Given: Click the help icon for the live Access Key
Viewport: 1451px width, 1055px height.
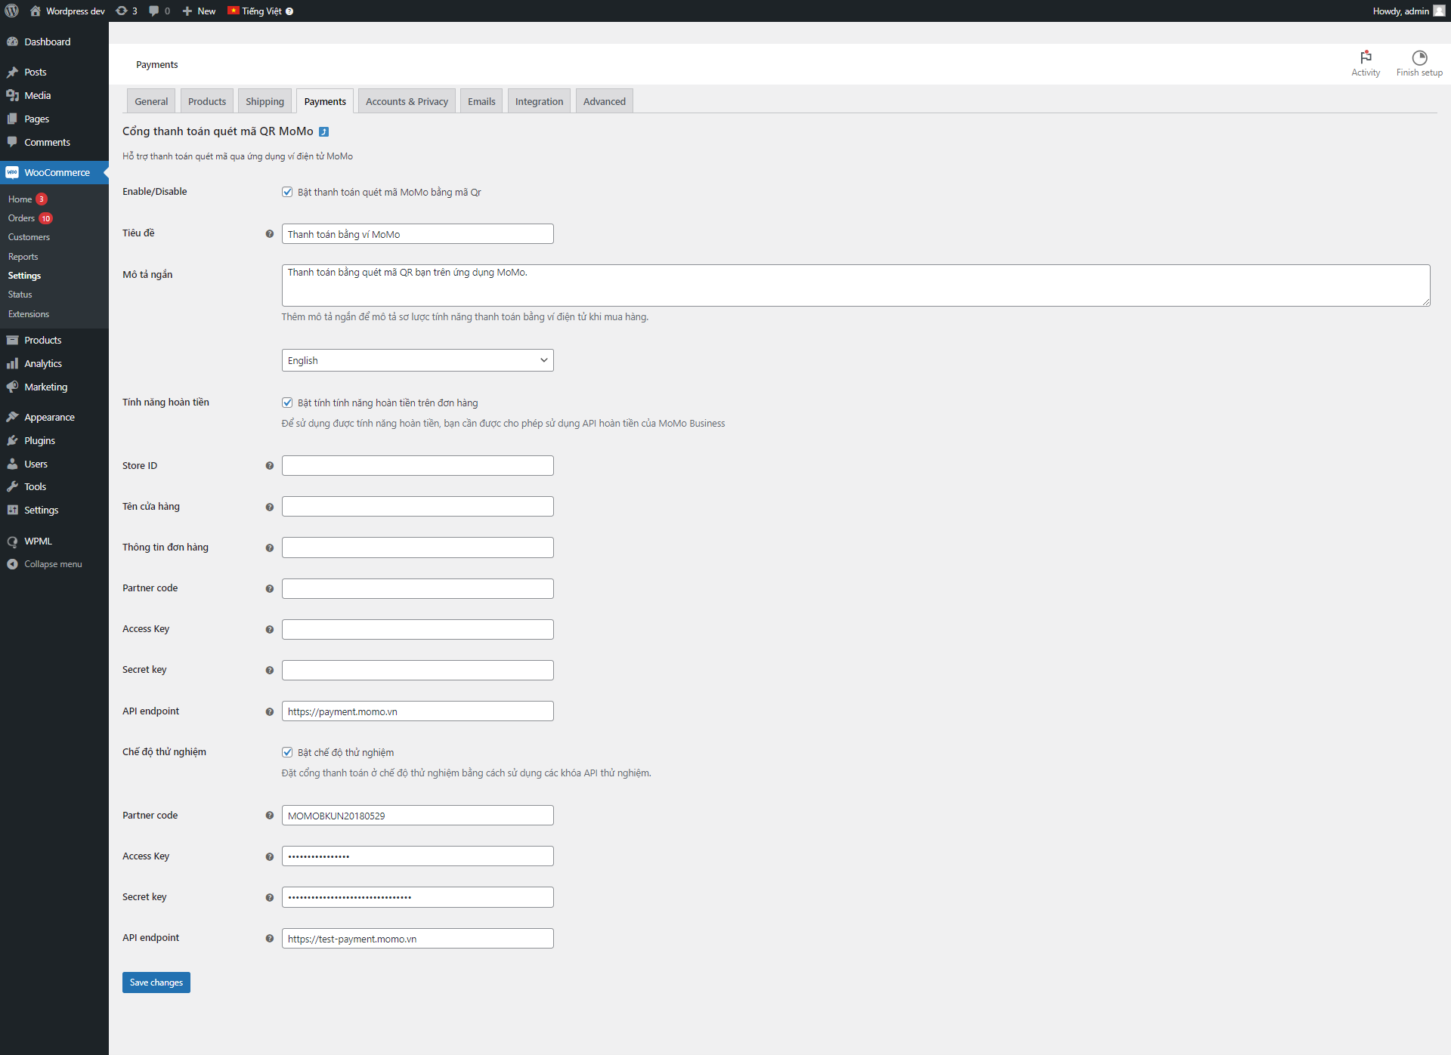Looking at the screenshot, I should (269, 629).
